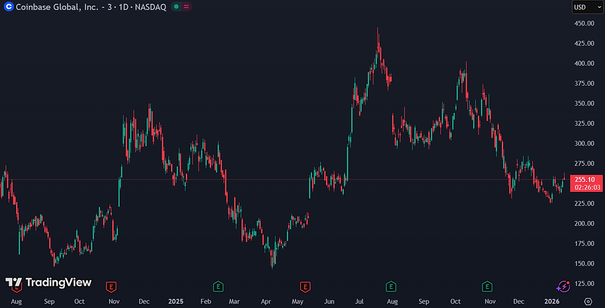Click the current price label 255.10

(585, 180)
